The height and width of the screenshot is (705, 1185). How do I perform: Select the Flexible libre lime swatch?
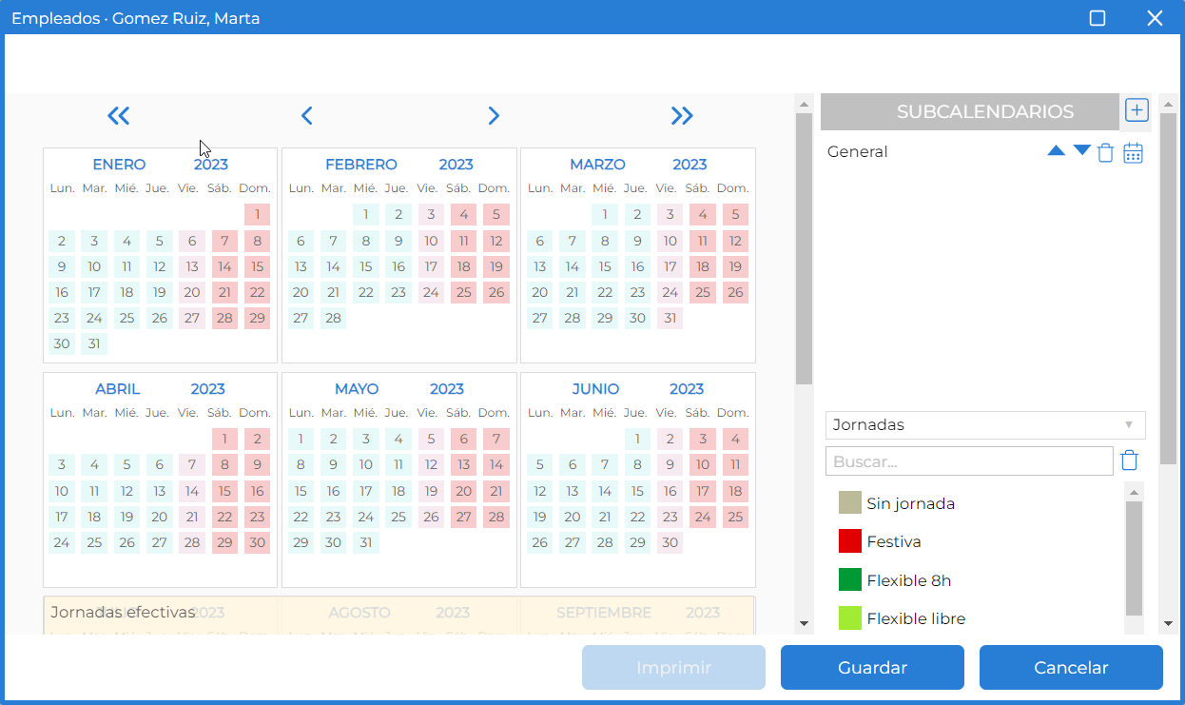[x=849, y=618]
